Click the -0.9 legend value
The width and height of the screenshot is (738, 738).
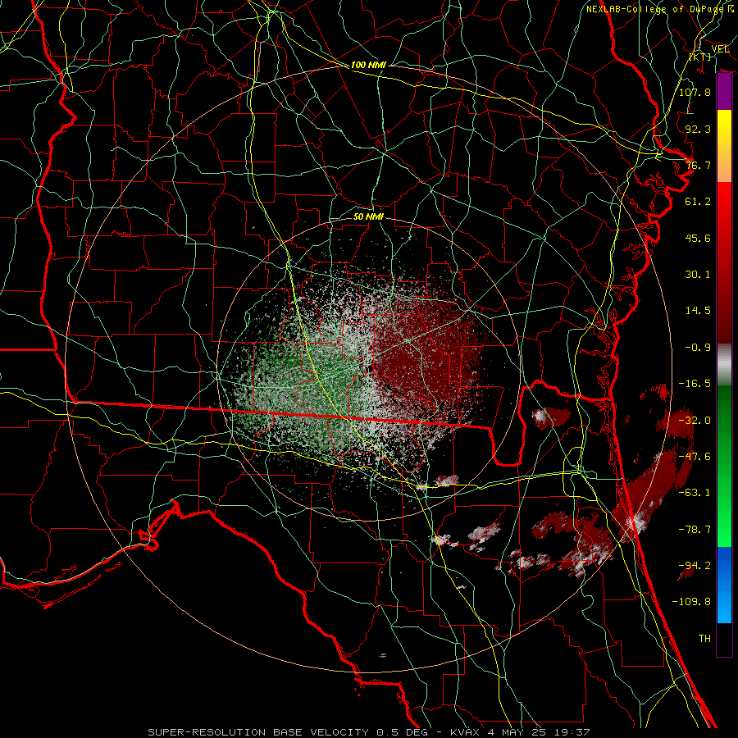point(698,348)
